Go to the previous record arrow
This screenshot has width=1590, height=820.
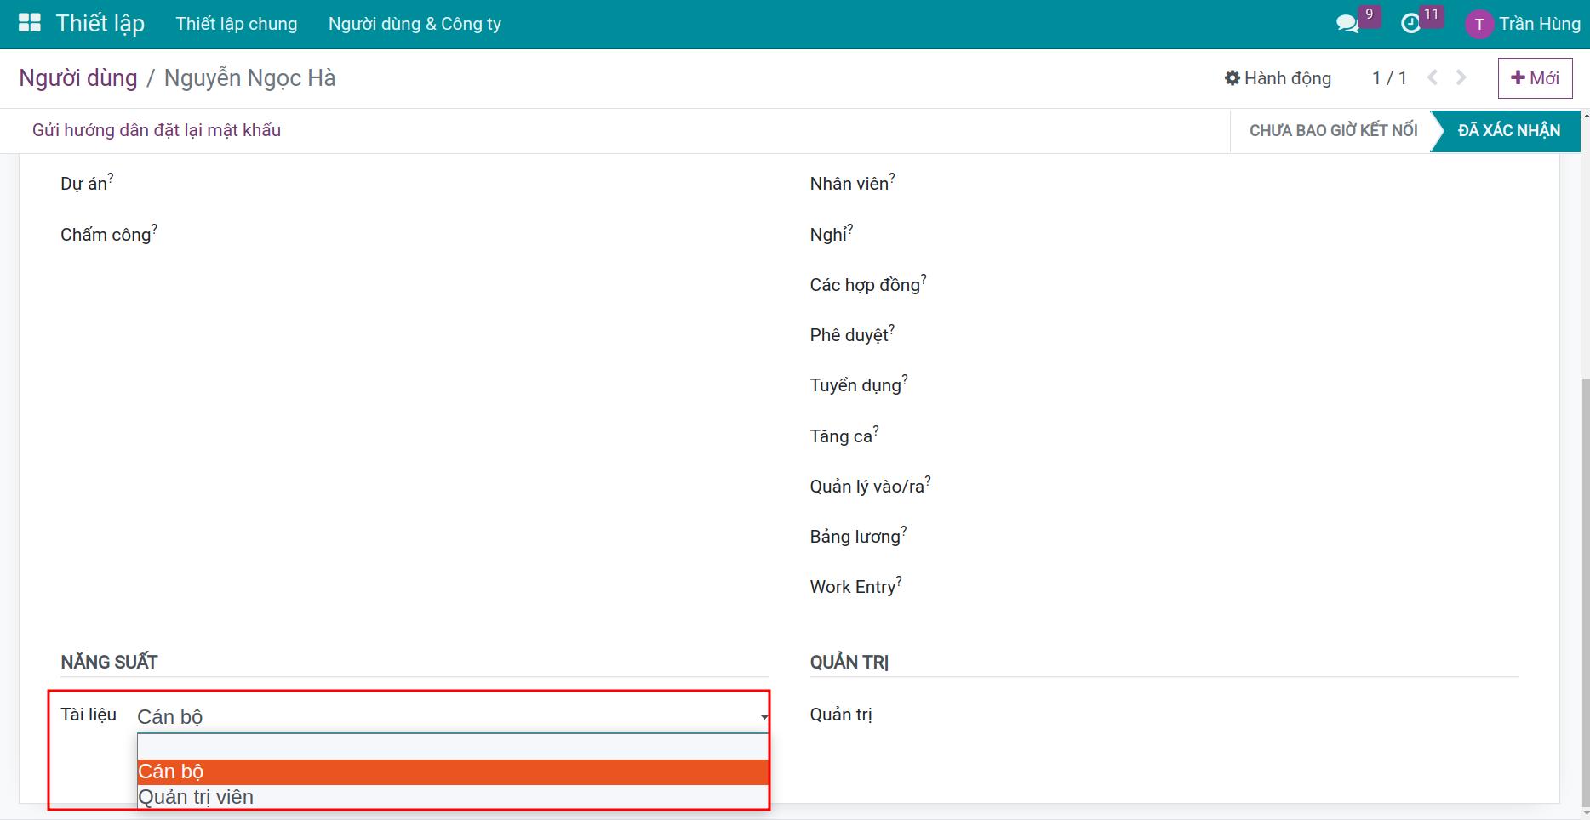[1433, 78]
